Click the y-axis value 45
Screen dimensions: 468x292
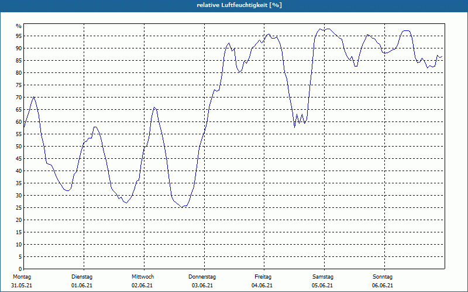[19, 158]
